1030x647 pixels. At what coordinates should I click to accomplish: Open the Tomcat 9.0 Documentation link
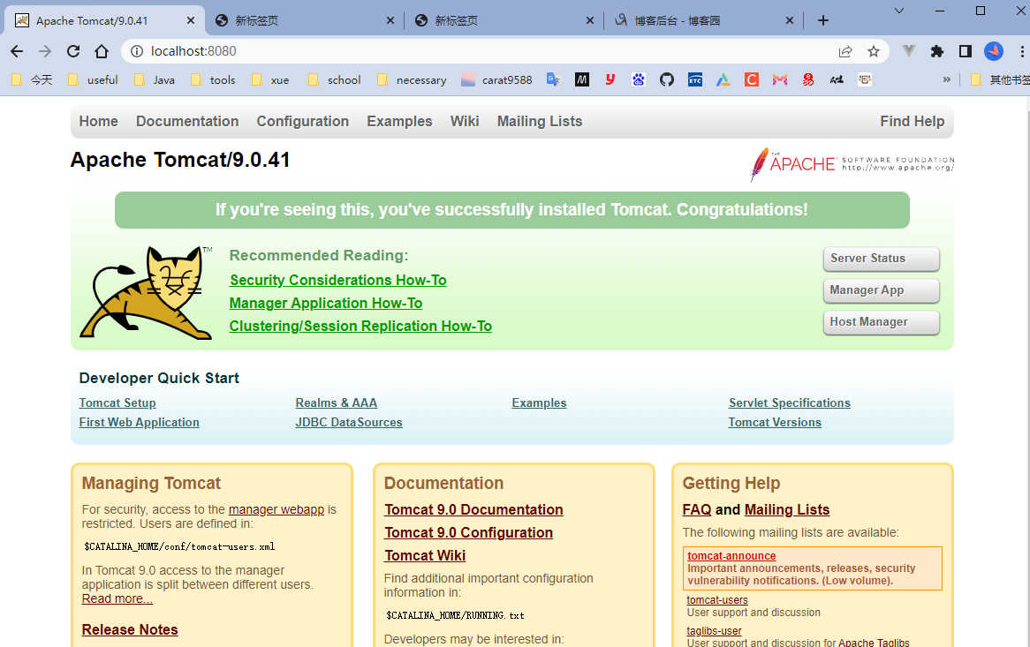pyautogui.click(x=473, y=510)
